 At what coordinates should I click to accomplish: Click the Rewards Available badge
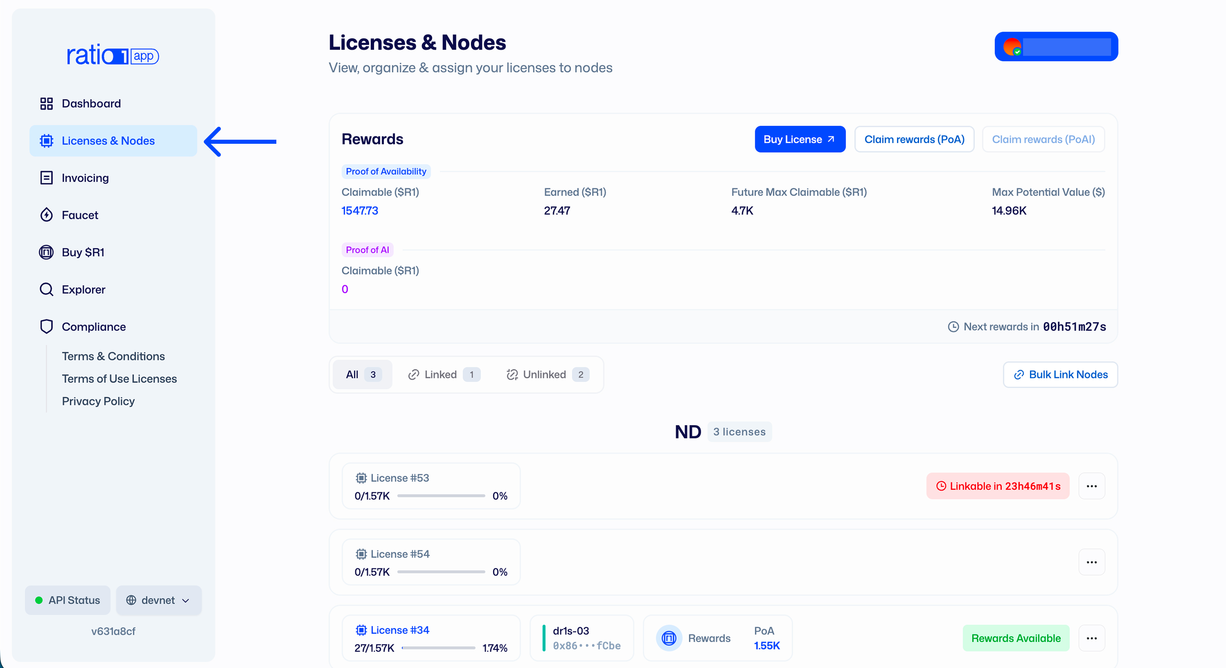point(1016,639)
